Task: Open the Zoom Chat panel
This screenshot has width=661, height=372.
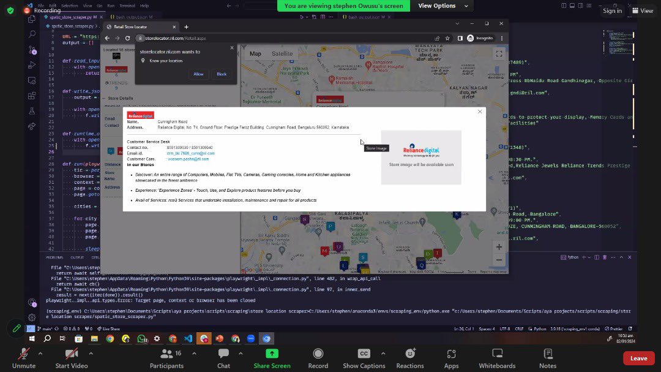Action: [223, 359]
